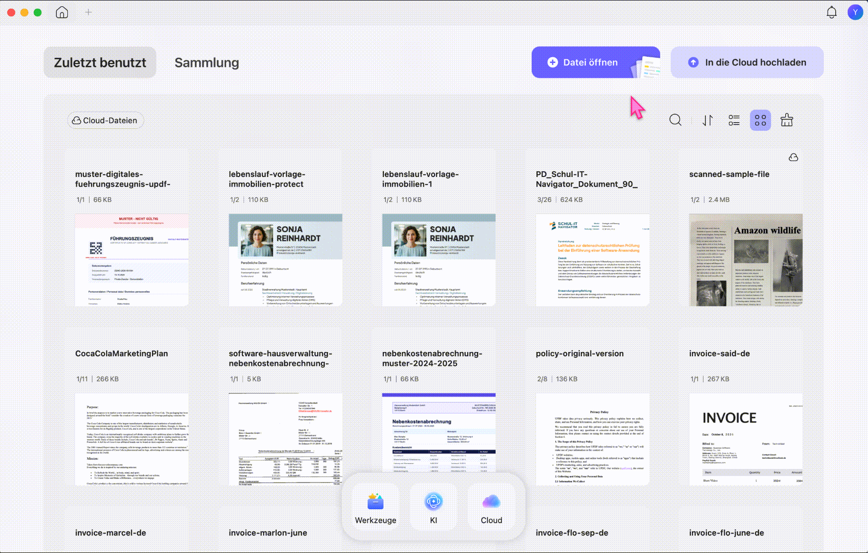Select the grid view layout icon
Image resolution: width=868 pixels, height=553 pixels.
760,120
